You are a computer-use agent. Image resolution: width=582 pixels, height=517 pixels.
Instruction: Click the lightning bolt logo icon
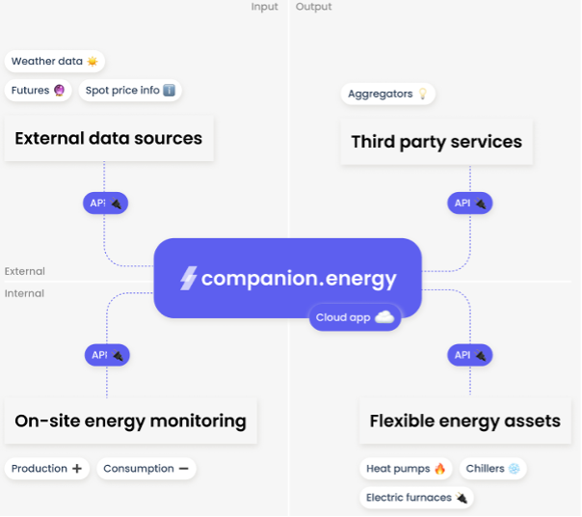click(189, 278)
